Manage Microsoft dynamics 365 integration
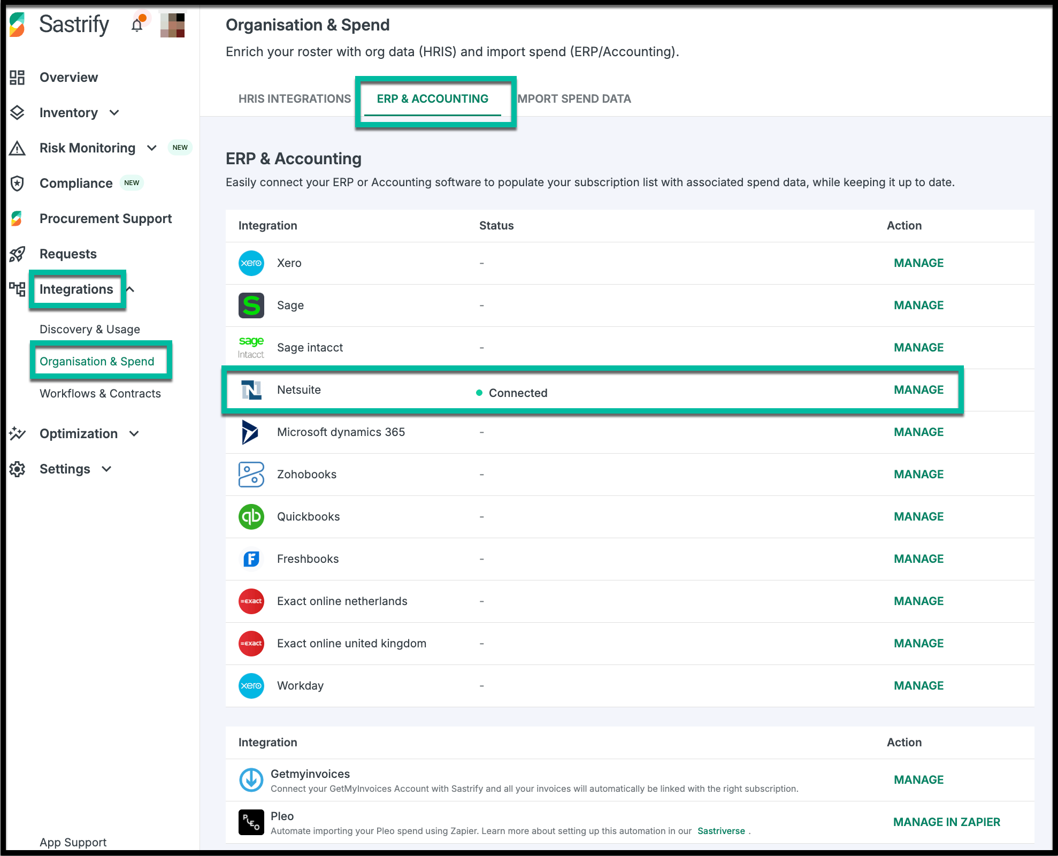1058x856 pixels. (919, 432)
